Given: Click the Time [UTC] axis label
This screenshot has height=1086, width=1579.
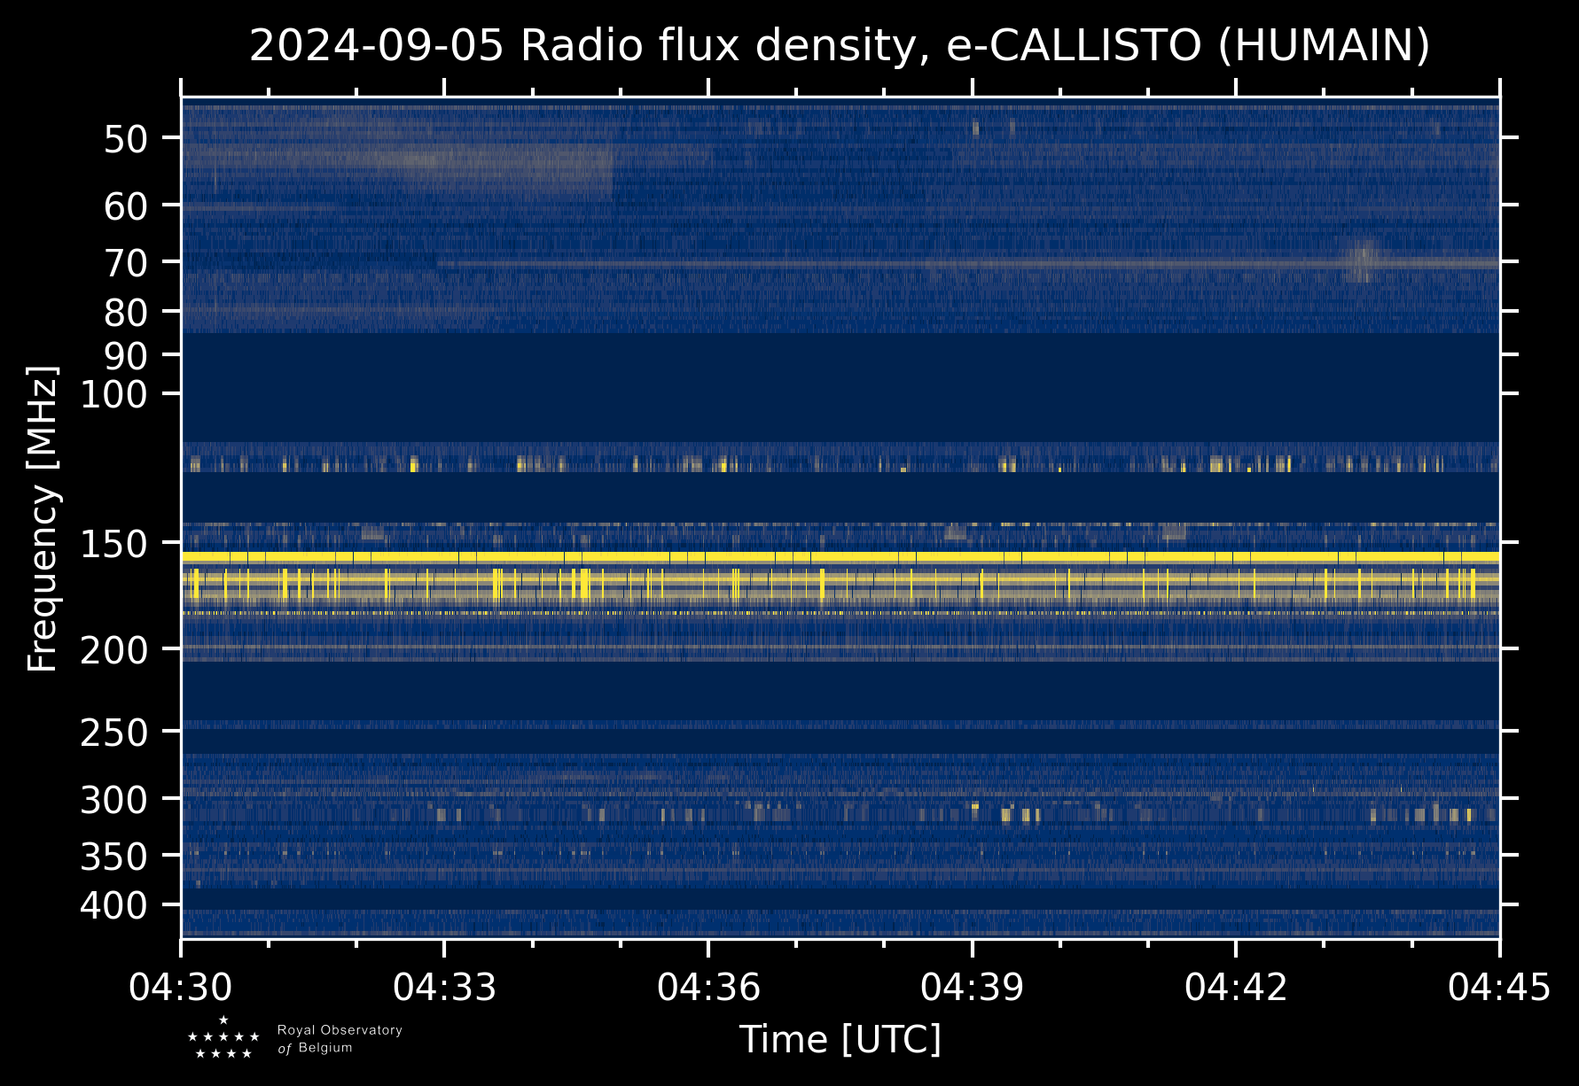Looking at the screenshot, I should coord(840,1039).
